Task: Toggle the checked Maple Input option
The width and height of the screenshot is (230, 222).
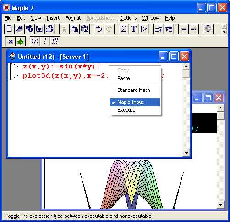Action: click(x=135, y=102)
